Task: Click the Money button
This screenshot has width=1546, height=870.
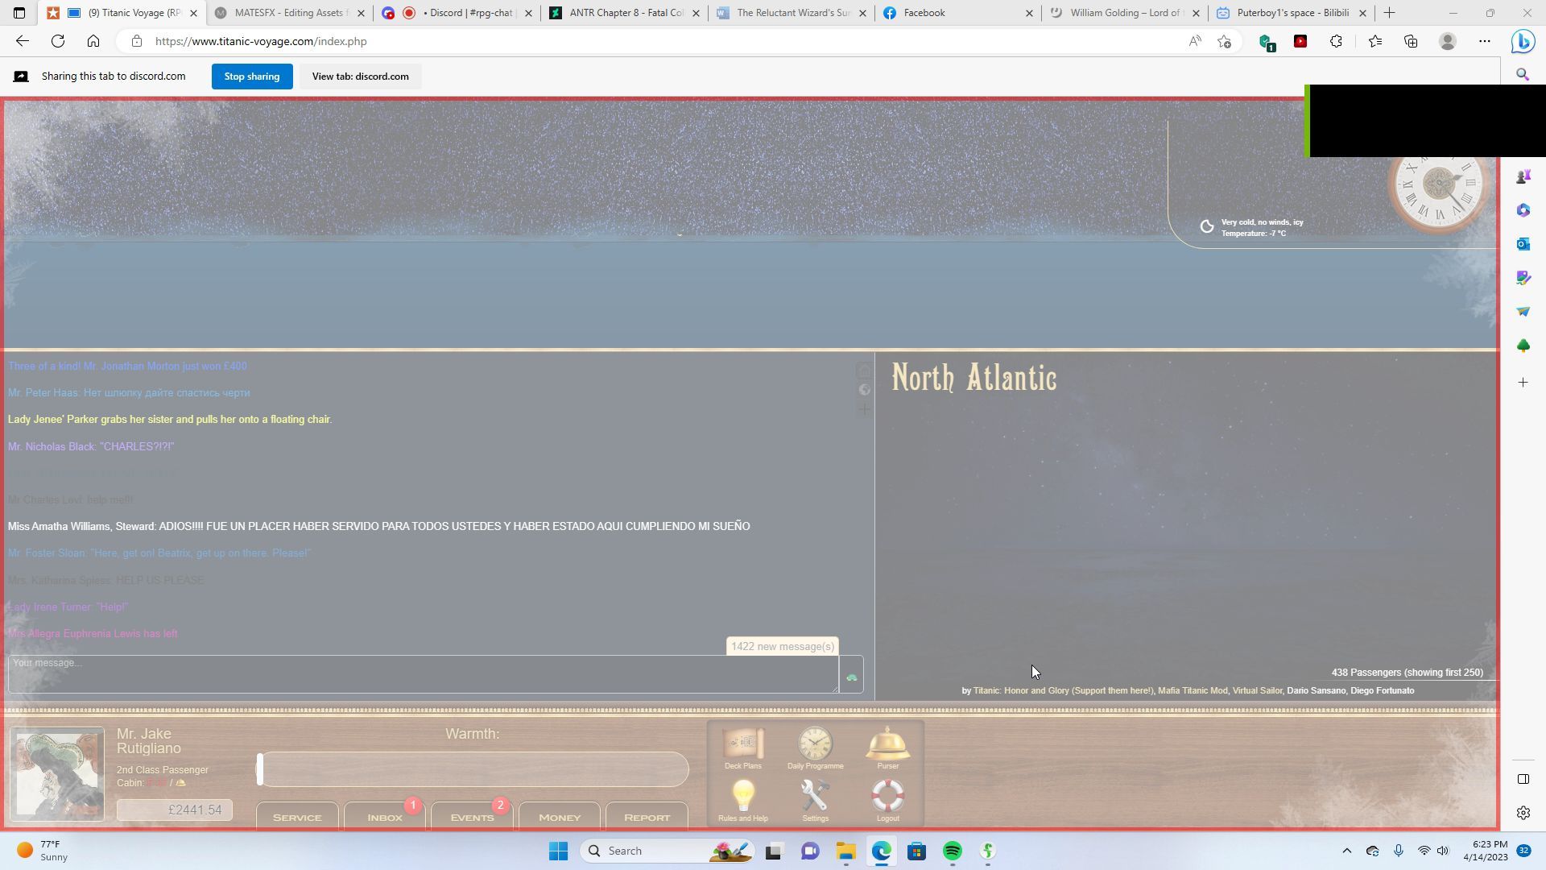Action: click(560, 817)
